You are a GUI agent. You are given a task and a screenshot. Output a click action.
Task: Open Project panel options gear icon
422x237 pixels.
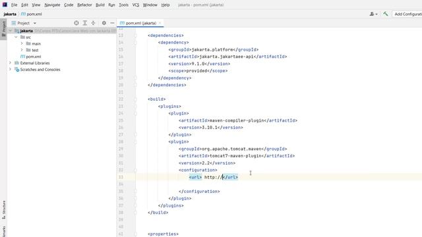click(x=104, y=23)
